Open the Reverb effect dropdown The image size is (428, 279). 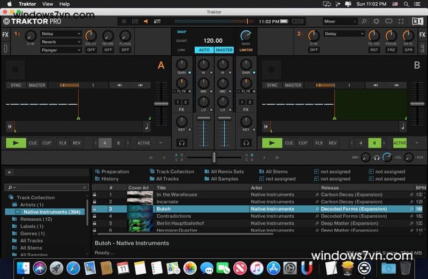61,42
